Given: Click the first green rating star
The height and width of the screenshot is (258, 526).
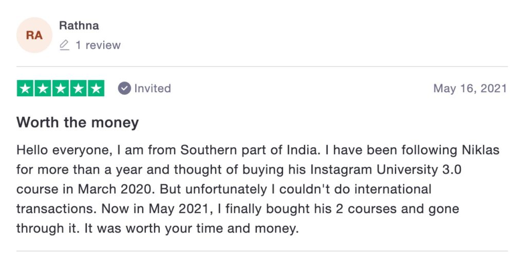Looking at the screenshot, I should tap(26, 89).
